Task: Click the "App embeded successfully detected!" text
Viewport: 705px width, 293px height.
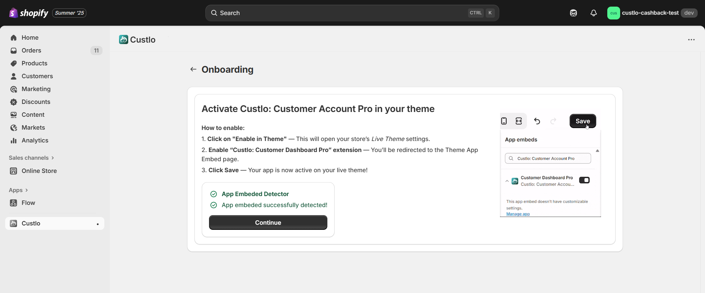Action: pos(274,205)
